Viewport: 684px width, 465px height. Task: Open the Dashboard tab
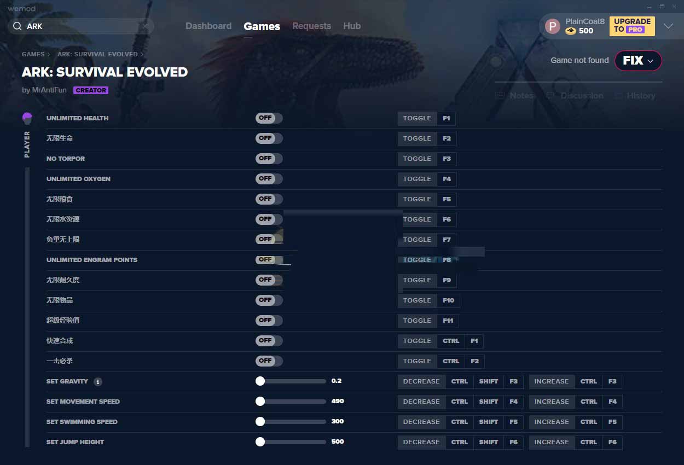(x=208, y=26)
